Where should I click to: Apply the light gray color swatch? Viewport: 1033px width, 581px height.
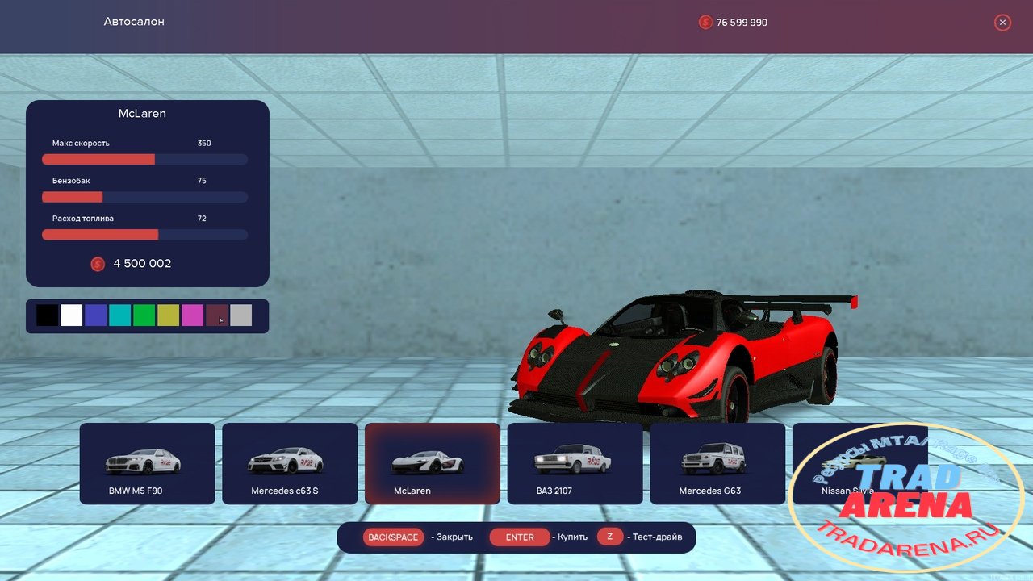[x=240, y=316]
